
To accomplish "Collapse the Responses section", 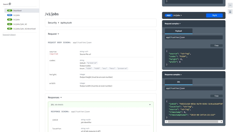I will [x=55, y=98].
